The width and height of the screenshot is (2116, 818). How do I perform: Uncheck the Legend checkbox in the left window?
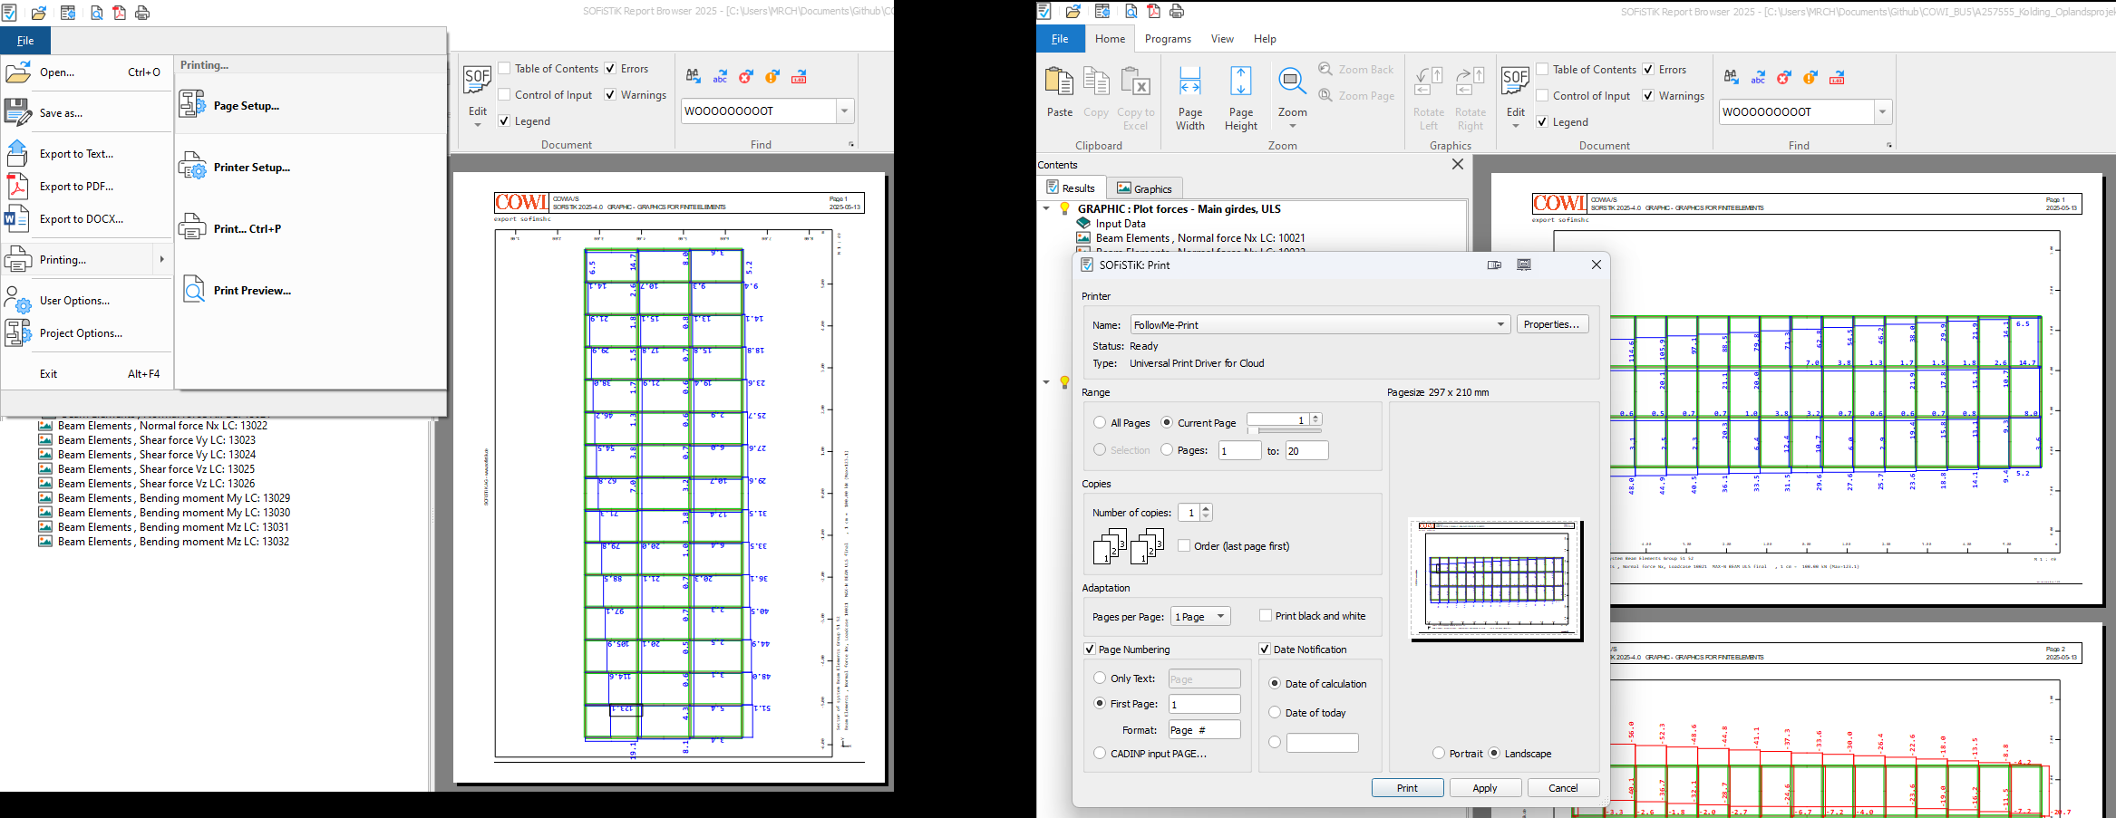(x=504, y=120)
